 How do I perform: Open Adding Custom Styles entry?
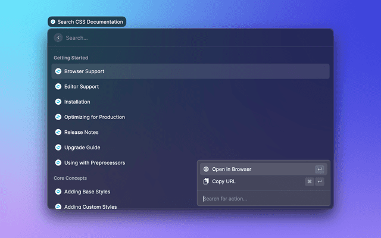tap(90, 206)
